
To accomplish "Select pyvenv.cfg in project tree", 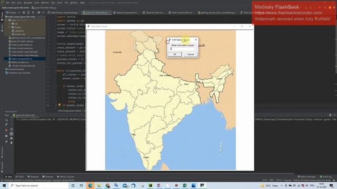I will (x=19, y=34).
